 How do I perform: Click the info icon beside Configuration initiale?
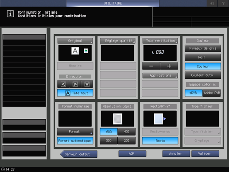pyautogui.click(x=10, y=14)
